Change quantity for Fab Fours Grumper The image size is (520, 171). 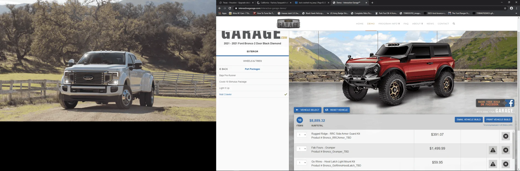click(301, 149)
